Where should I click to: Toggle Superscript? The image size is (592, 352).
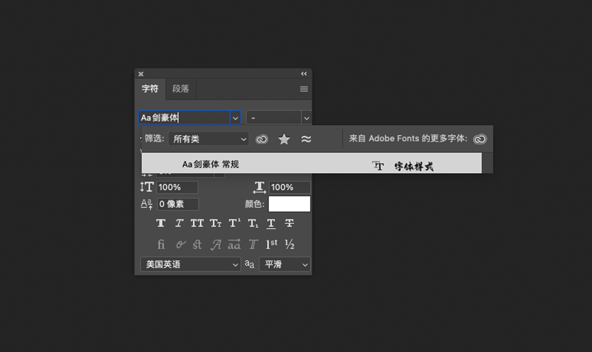click(x=234, y=223)
